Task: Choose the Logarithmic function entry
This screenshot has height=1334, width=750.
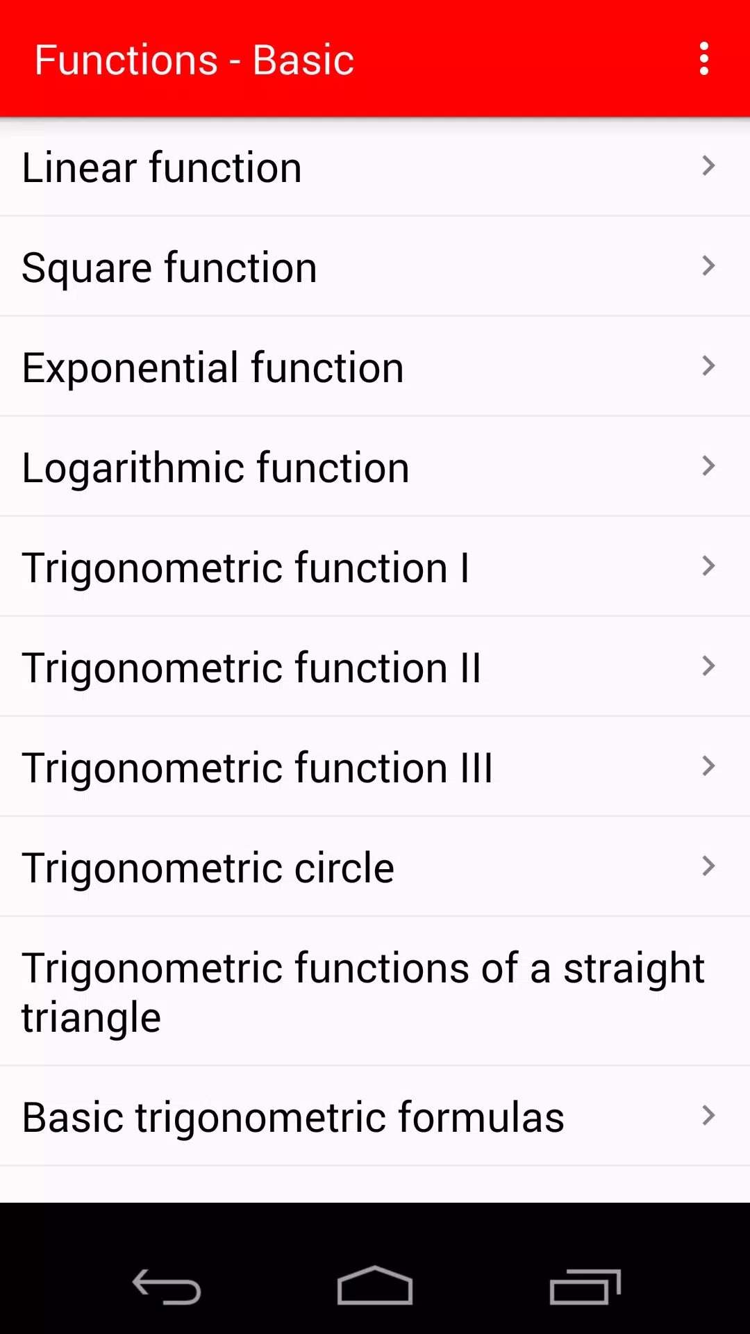Action: point(375,467)
